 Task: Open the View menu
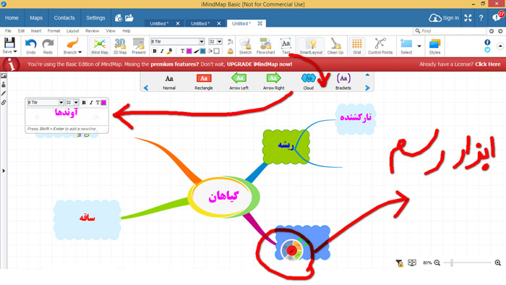pyautogui.click(x=111, y=31)
